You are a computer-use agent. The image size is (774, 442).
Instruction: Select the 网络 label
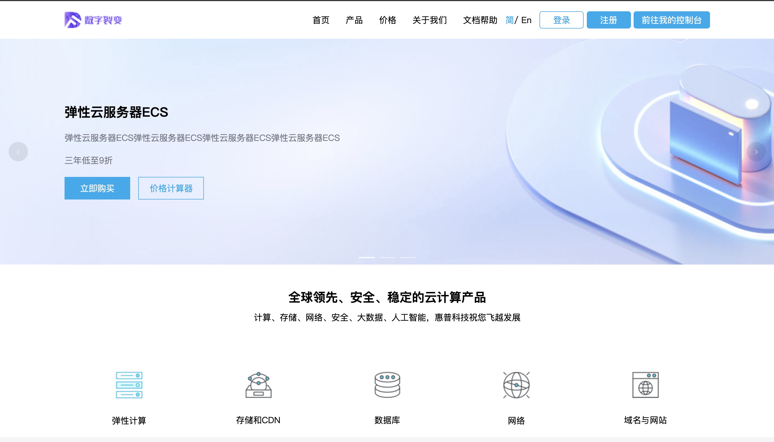coord(516,420)
